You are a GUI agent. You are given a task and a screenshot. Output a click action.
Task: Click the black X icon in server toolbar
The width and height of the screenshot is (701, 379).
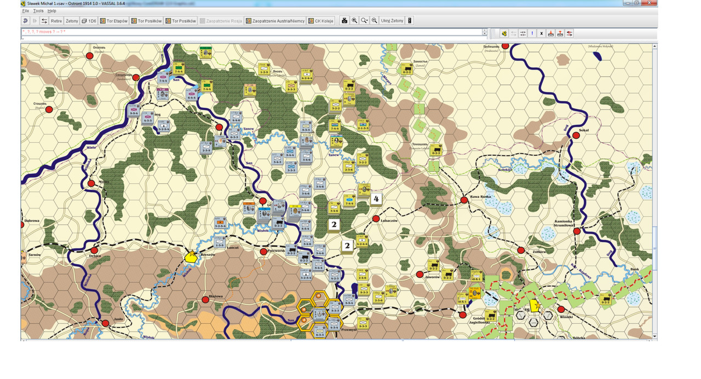(541, 33)
